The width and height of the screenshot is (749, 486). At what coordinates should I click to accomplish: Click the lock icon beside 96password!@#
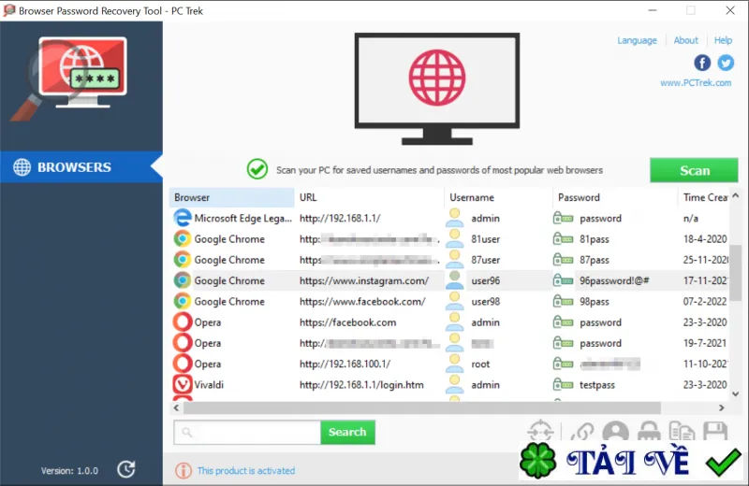(563, 280)
